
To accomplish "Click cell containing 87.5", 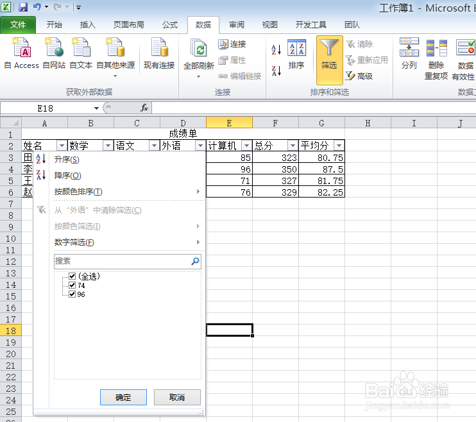I will point(321,169).
